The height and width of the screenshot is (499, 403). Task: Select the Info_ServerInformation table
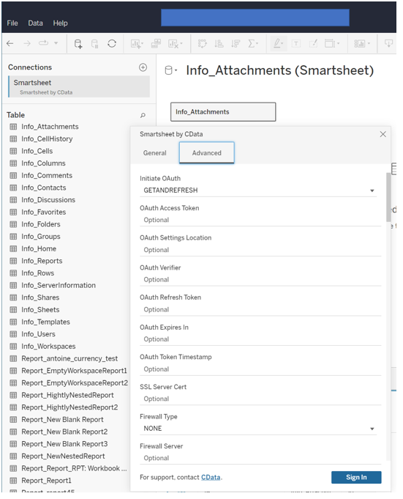tap(59, 286)
